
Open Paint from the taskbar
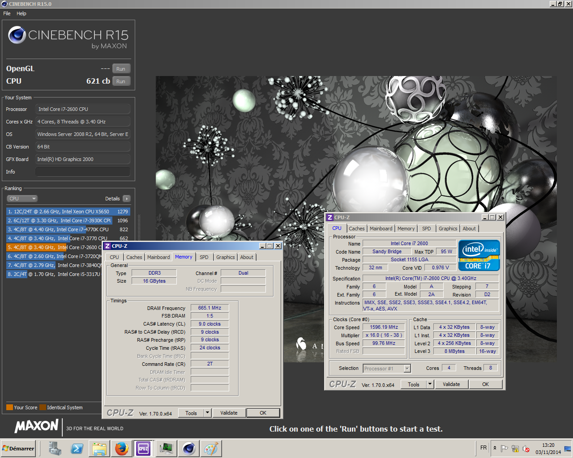[211, 449]
